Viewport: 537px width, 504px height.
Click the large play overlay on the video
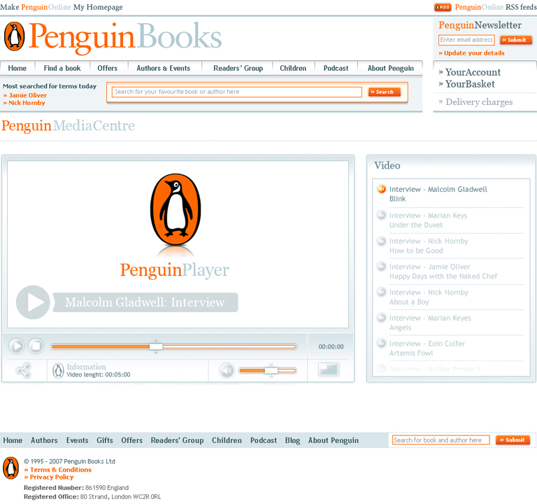point(33,302)
